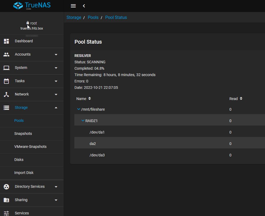265x216 pixels.
Task: Go to Storage breadcrumb link
Action: pyautogui.click(x=74, y=17)
